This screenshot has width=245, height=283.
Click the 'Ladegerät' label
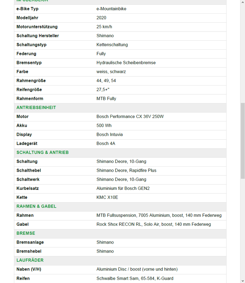(x=27, y=143)
